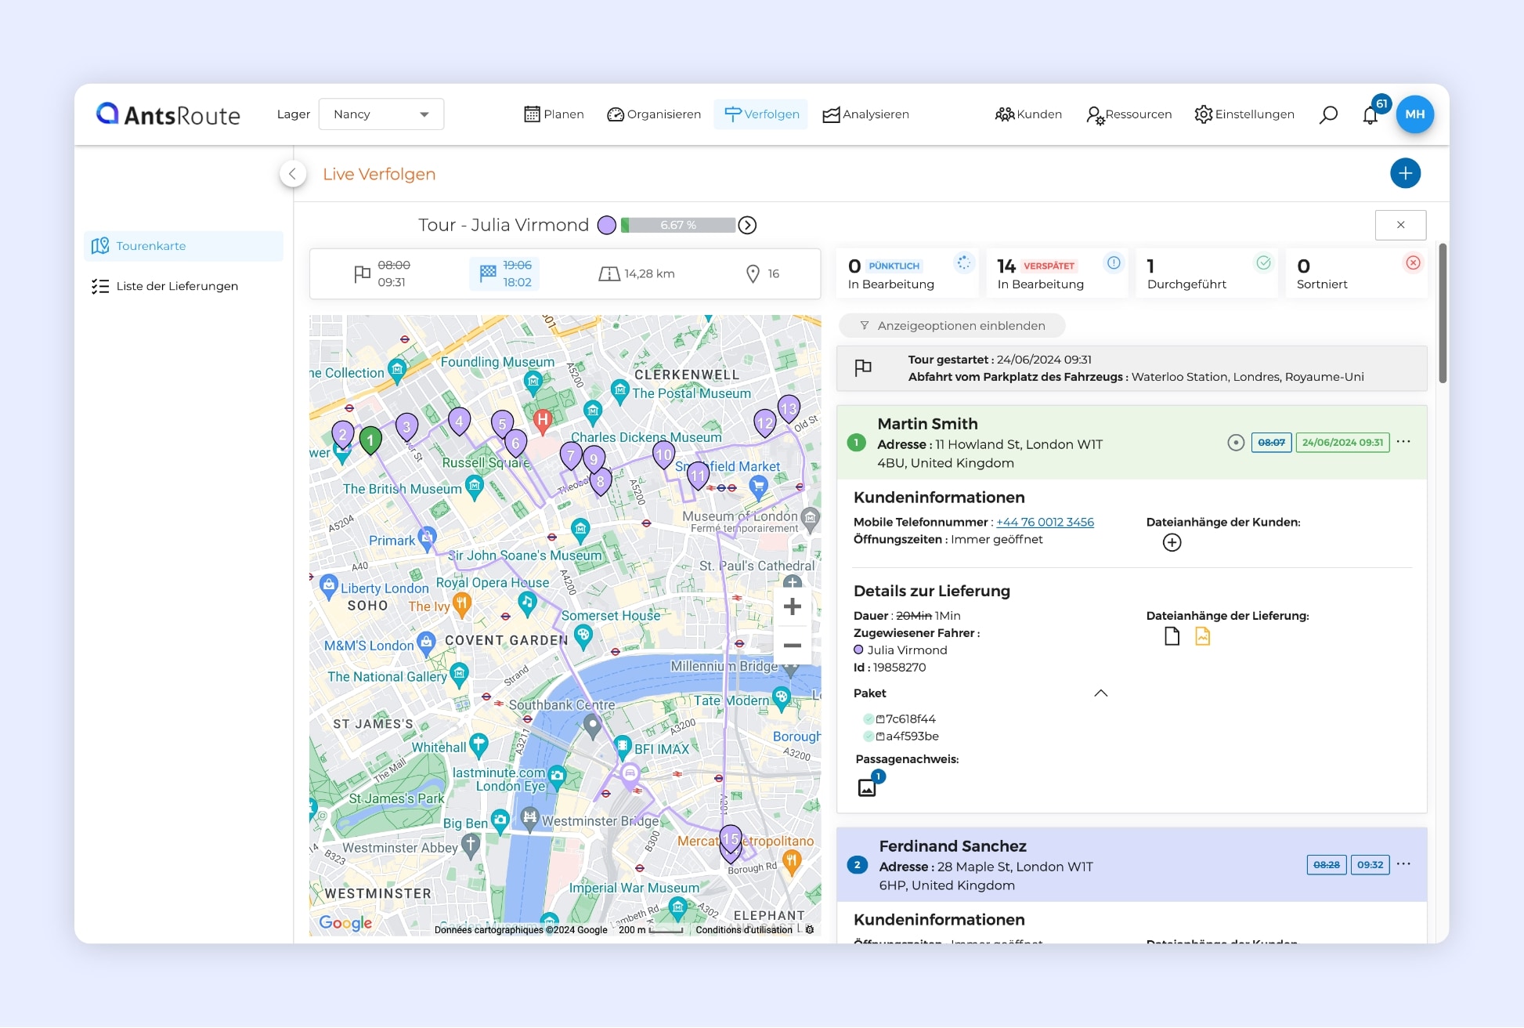Add customer attachment with plus circle
This screenshot has width=1524, height=1028.
[x=1172, y=542]
